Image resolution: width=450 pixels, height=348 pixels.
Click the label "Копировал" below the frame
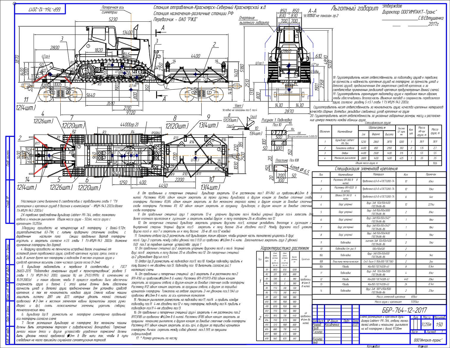[373, 346]
